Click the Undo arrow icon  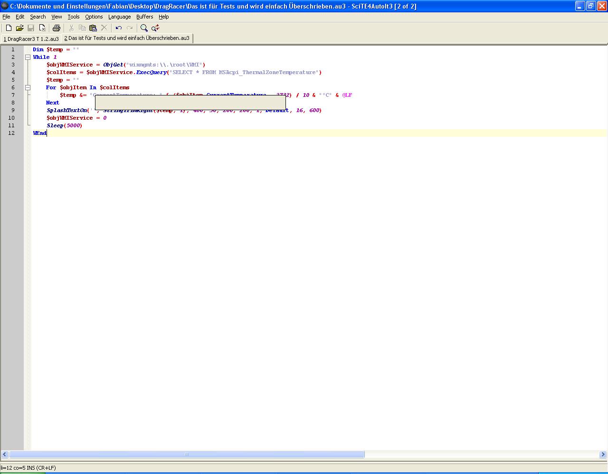[x=119, y=28]
